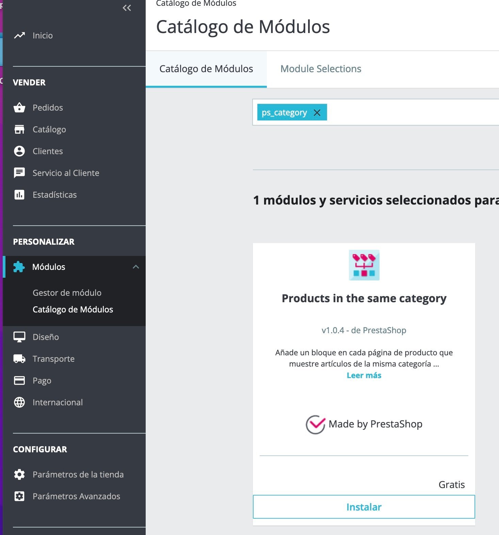
Task: Click the Estadísticas bar chart icon
Action: [19, 195]
